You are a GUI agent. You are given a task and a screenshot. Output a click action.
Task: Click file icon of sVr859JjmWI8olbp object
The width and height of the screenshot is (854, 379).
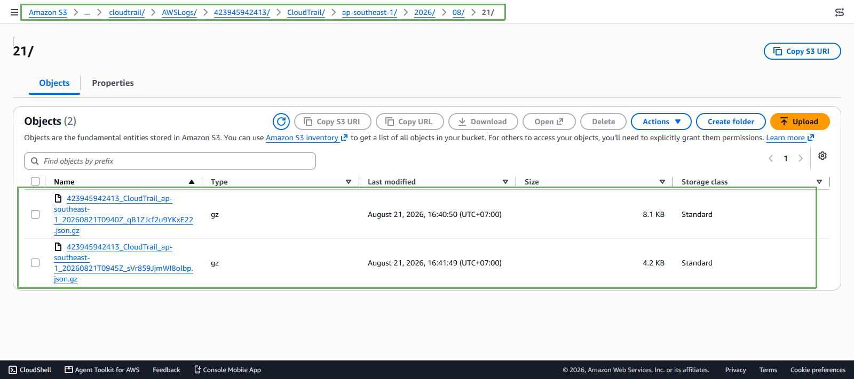click(x=58, y=247)
